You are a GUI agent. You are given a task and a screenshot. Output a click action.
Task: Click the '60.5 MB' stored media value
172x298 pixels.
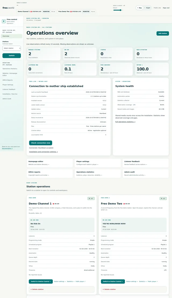click(x=162, y=109)
